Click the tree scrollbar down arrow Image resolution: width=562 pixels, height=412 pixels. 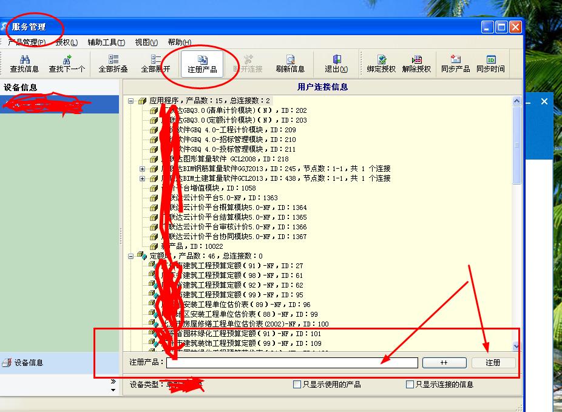coord(516,346)
